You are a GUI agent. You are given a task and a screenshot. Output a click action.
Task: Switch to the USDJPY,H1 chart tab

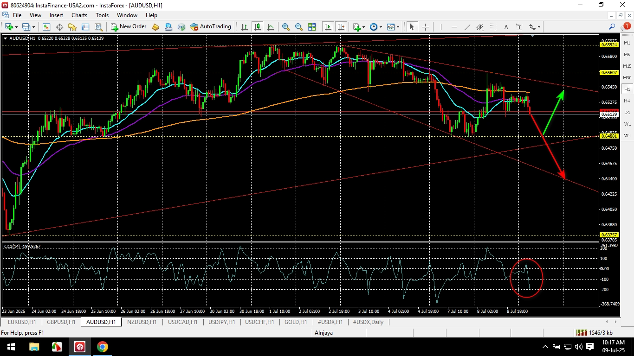coord(222,322)
